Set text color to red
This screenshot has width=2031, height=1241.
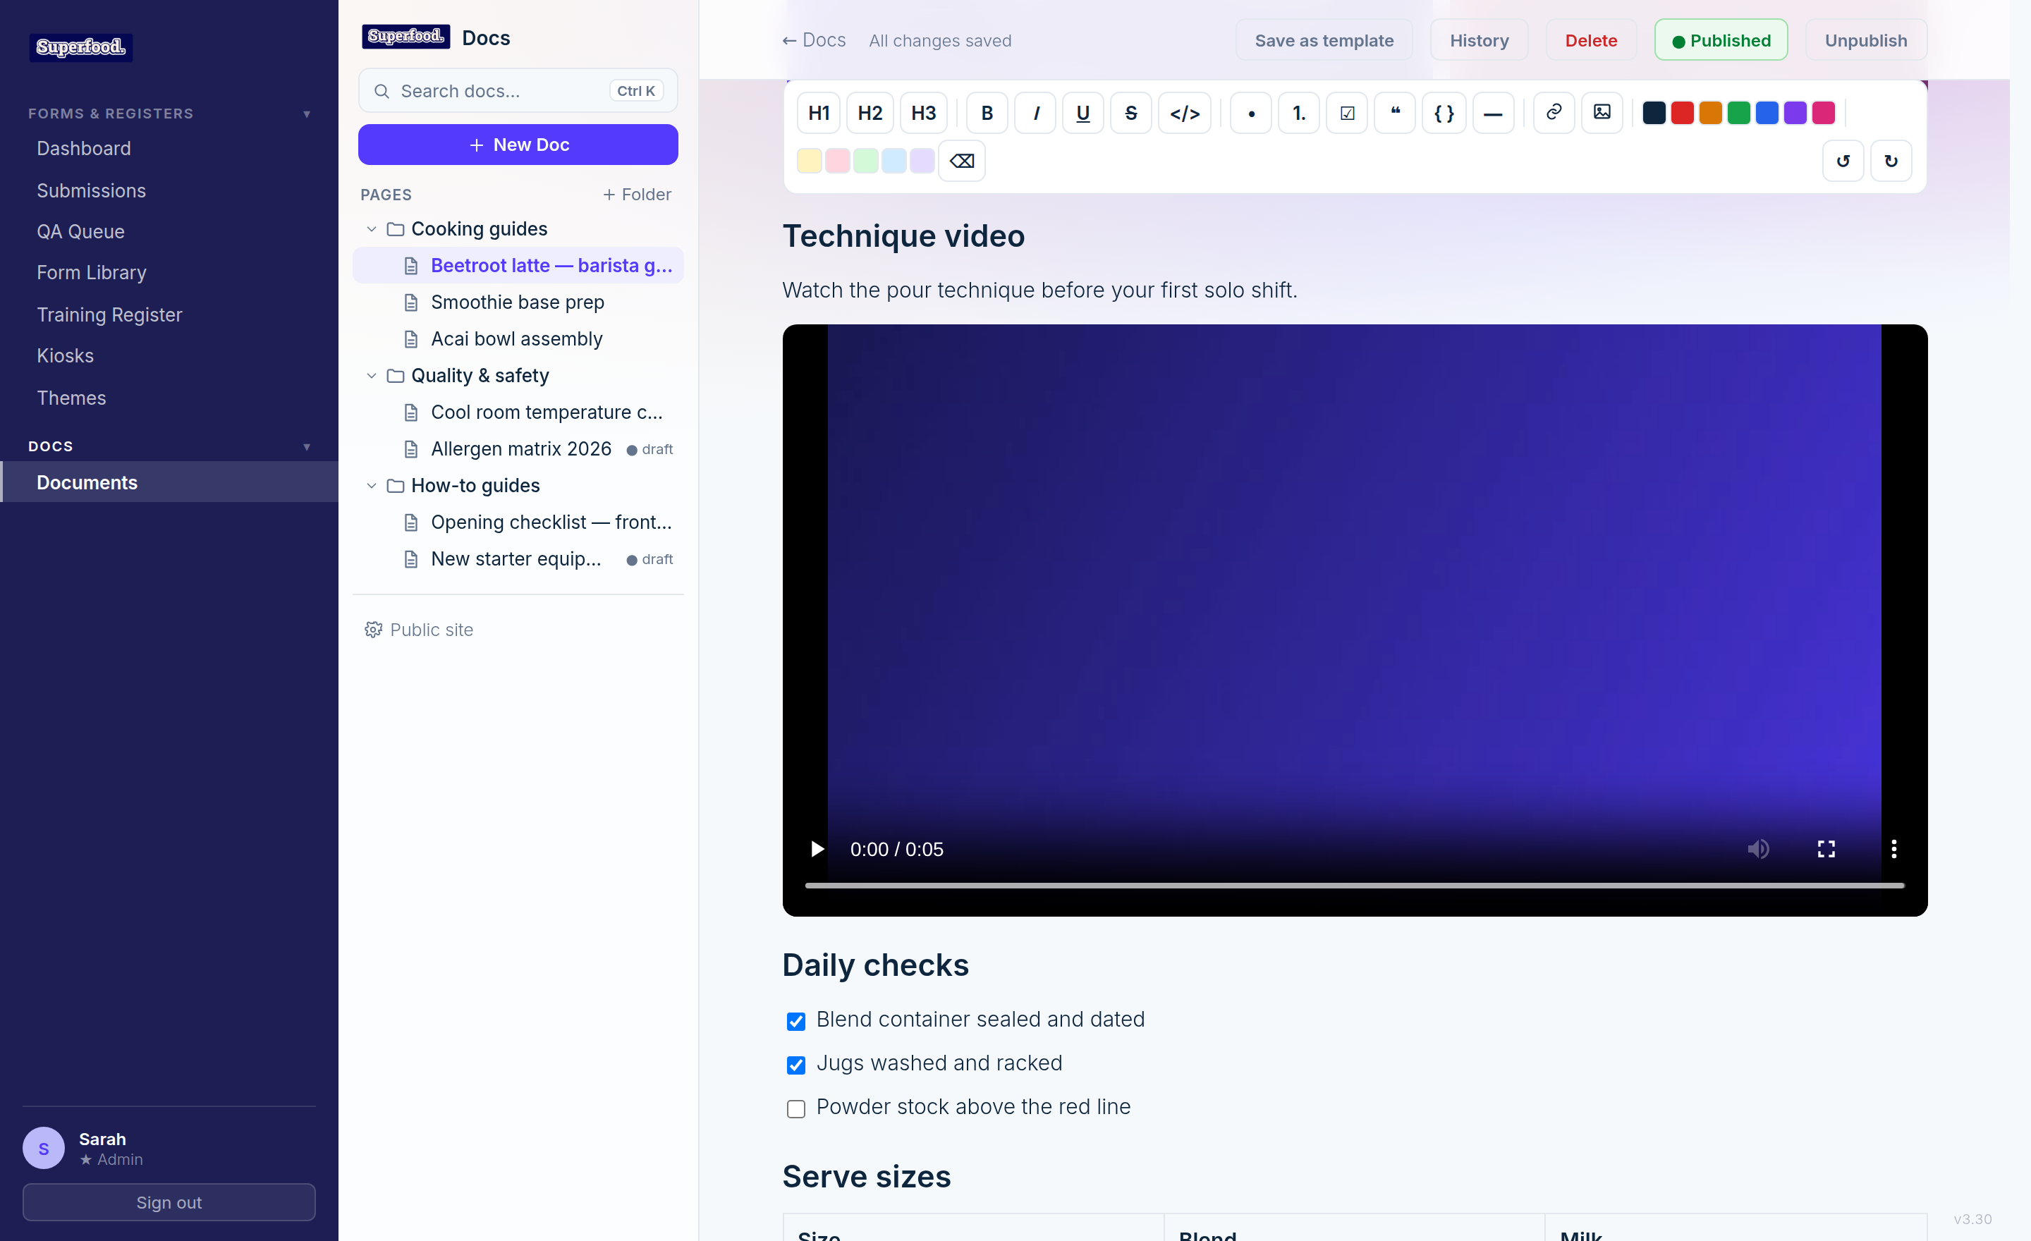(1683, 113)
